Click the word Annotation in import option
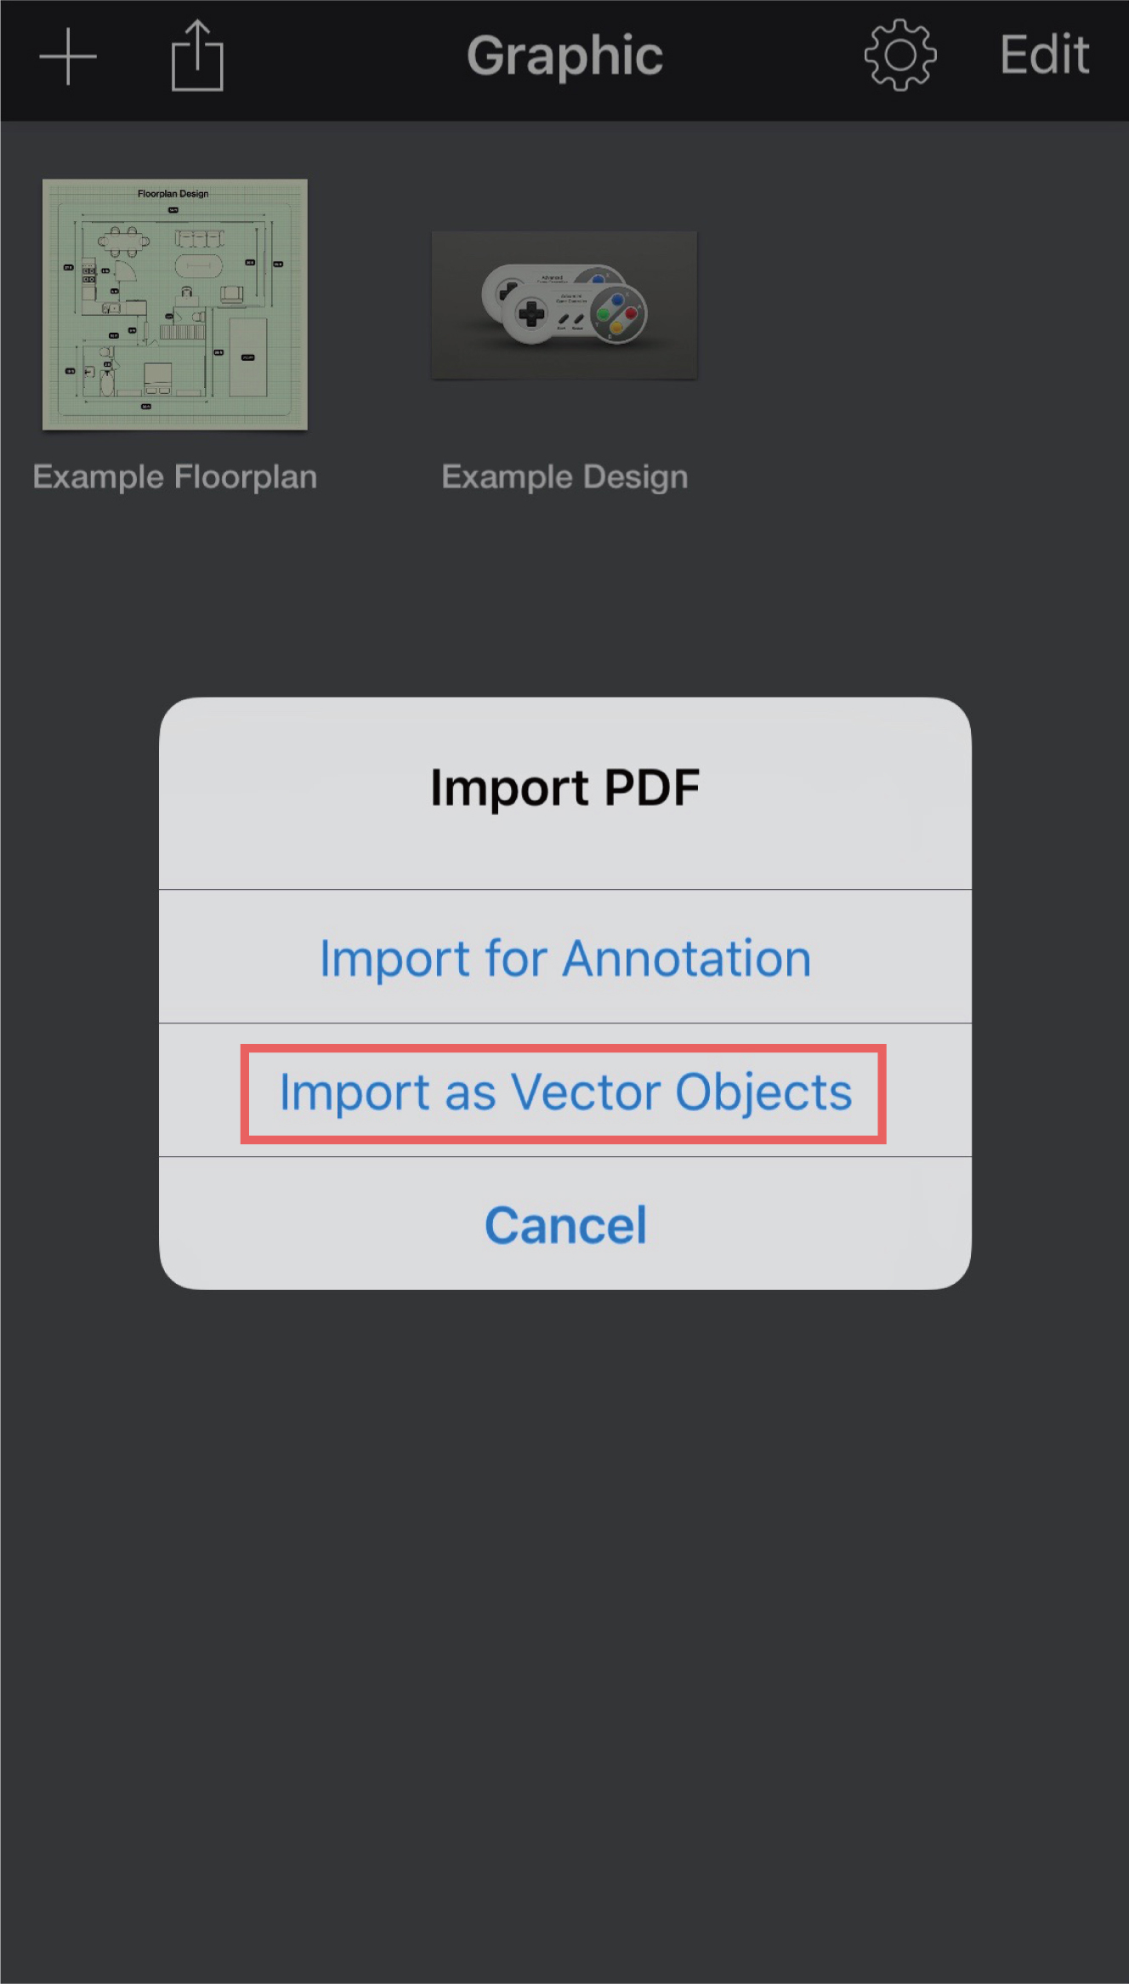Viewport: 1129px width, 1984px height. tap(687, 958)
